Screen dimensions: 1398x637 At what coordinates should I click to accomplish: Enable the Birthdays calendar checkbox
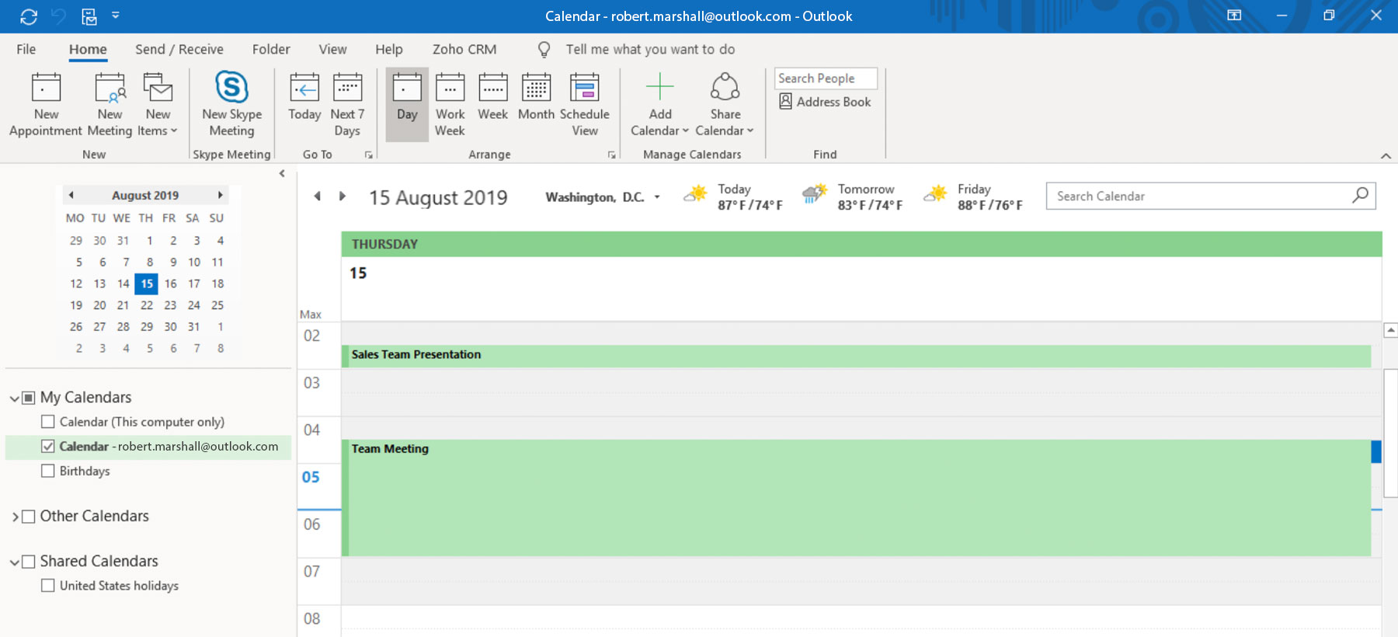[48, 471]
